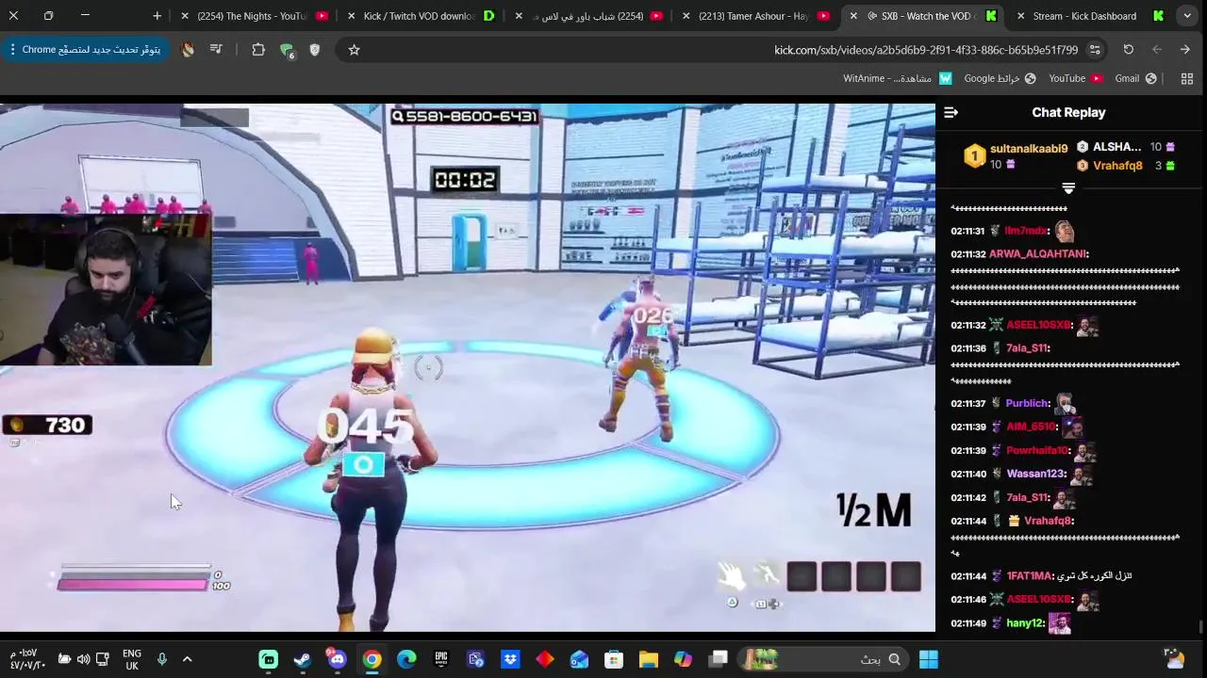Expand the leaderboard chevron under gifters
Screen dimensions: 1207x678
click(1068, 188)
